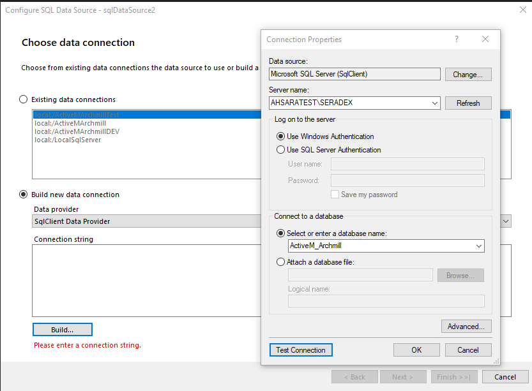Image resolution: width=532 pixels, height=391 pixels.
Task: Choose Use Windows Authentication
Action: coord(280,136)
